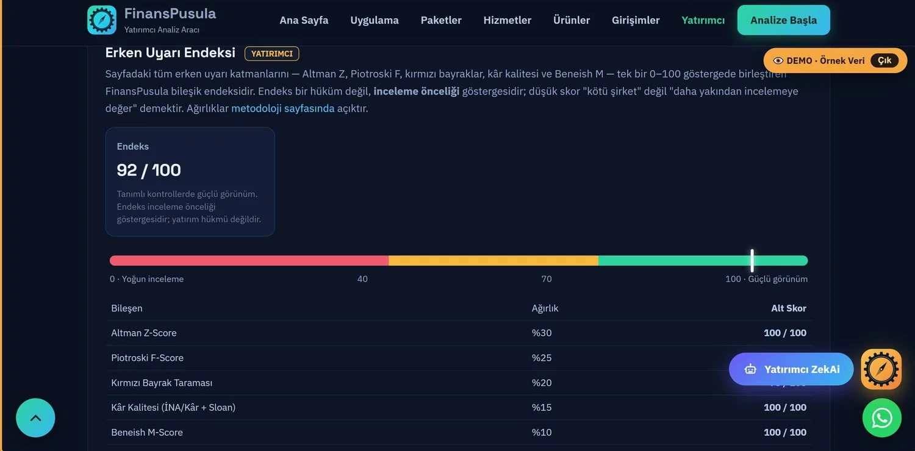Open the Paketler page
915x451 pixels.
(x=441, y=20)
